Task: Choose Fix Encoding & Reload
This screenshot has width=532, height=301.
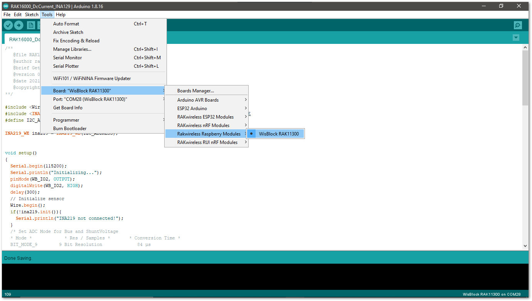Action: tap(104, 41)
